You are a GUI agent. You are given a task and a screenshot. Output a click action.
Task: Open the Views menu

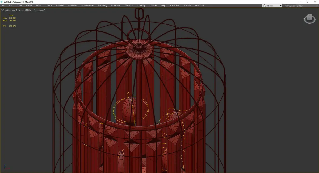pos(39,6)
